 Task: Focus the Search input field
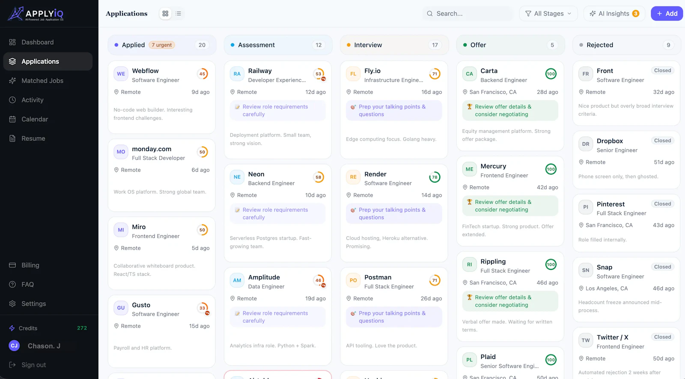pos(468,14)
